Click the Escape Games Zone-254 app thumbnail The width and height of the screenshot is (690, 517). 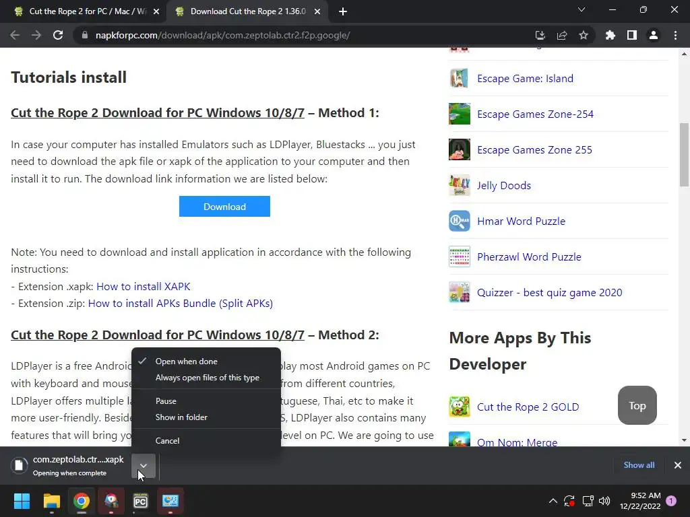coord(460,114)
